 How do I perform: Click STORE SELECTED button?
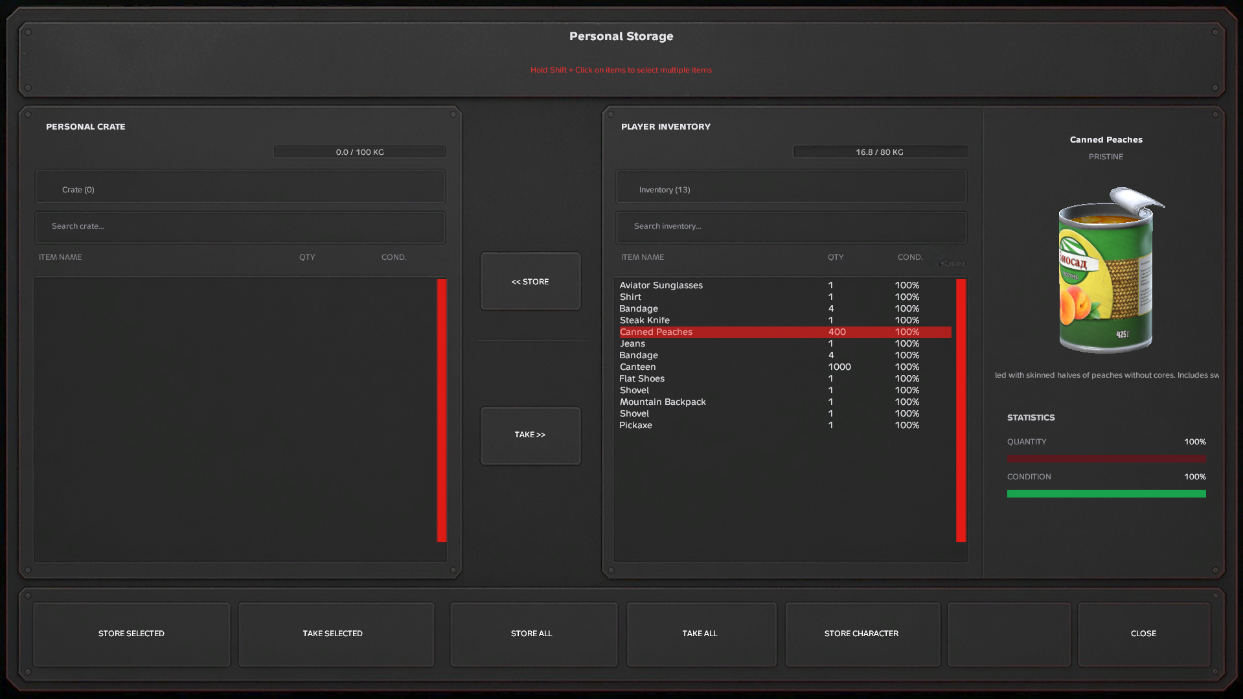point(131,634)
